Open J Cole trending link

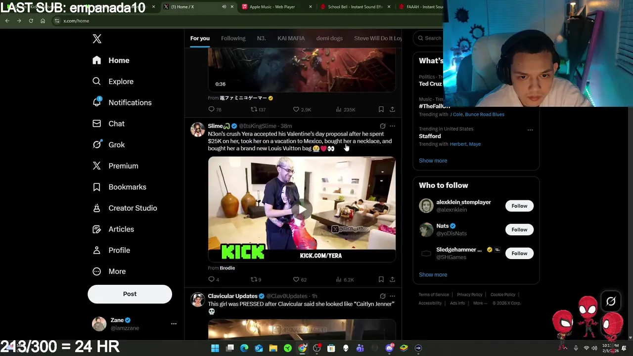pos(456,115)
